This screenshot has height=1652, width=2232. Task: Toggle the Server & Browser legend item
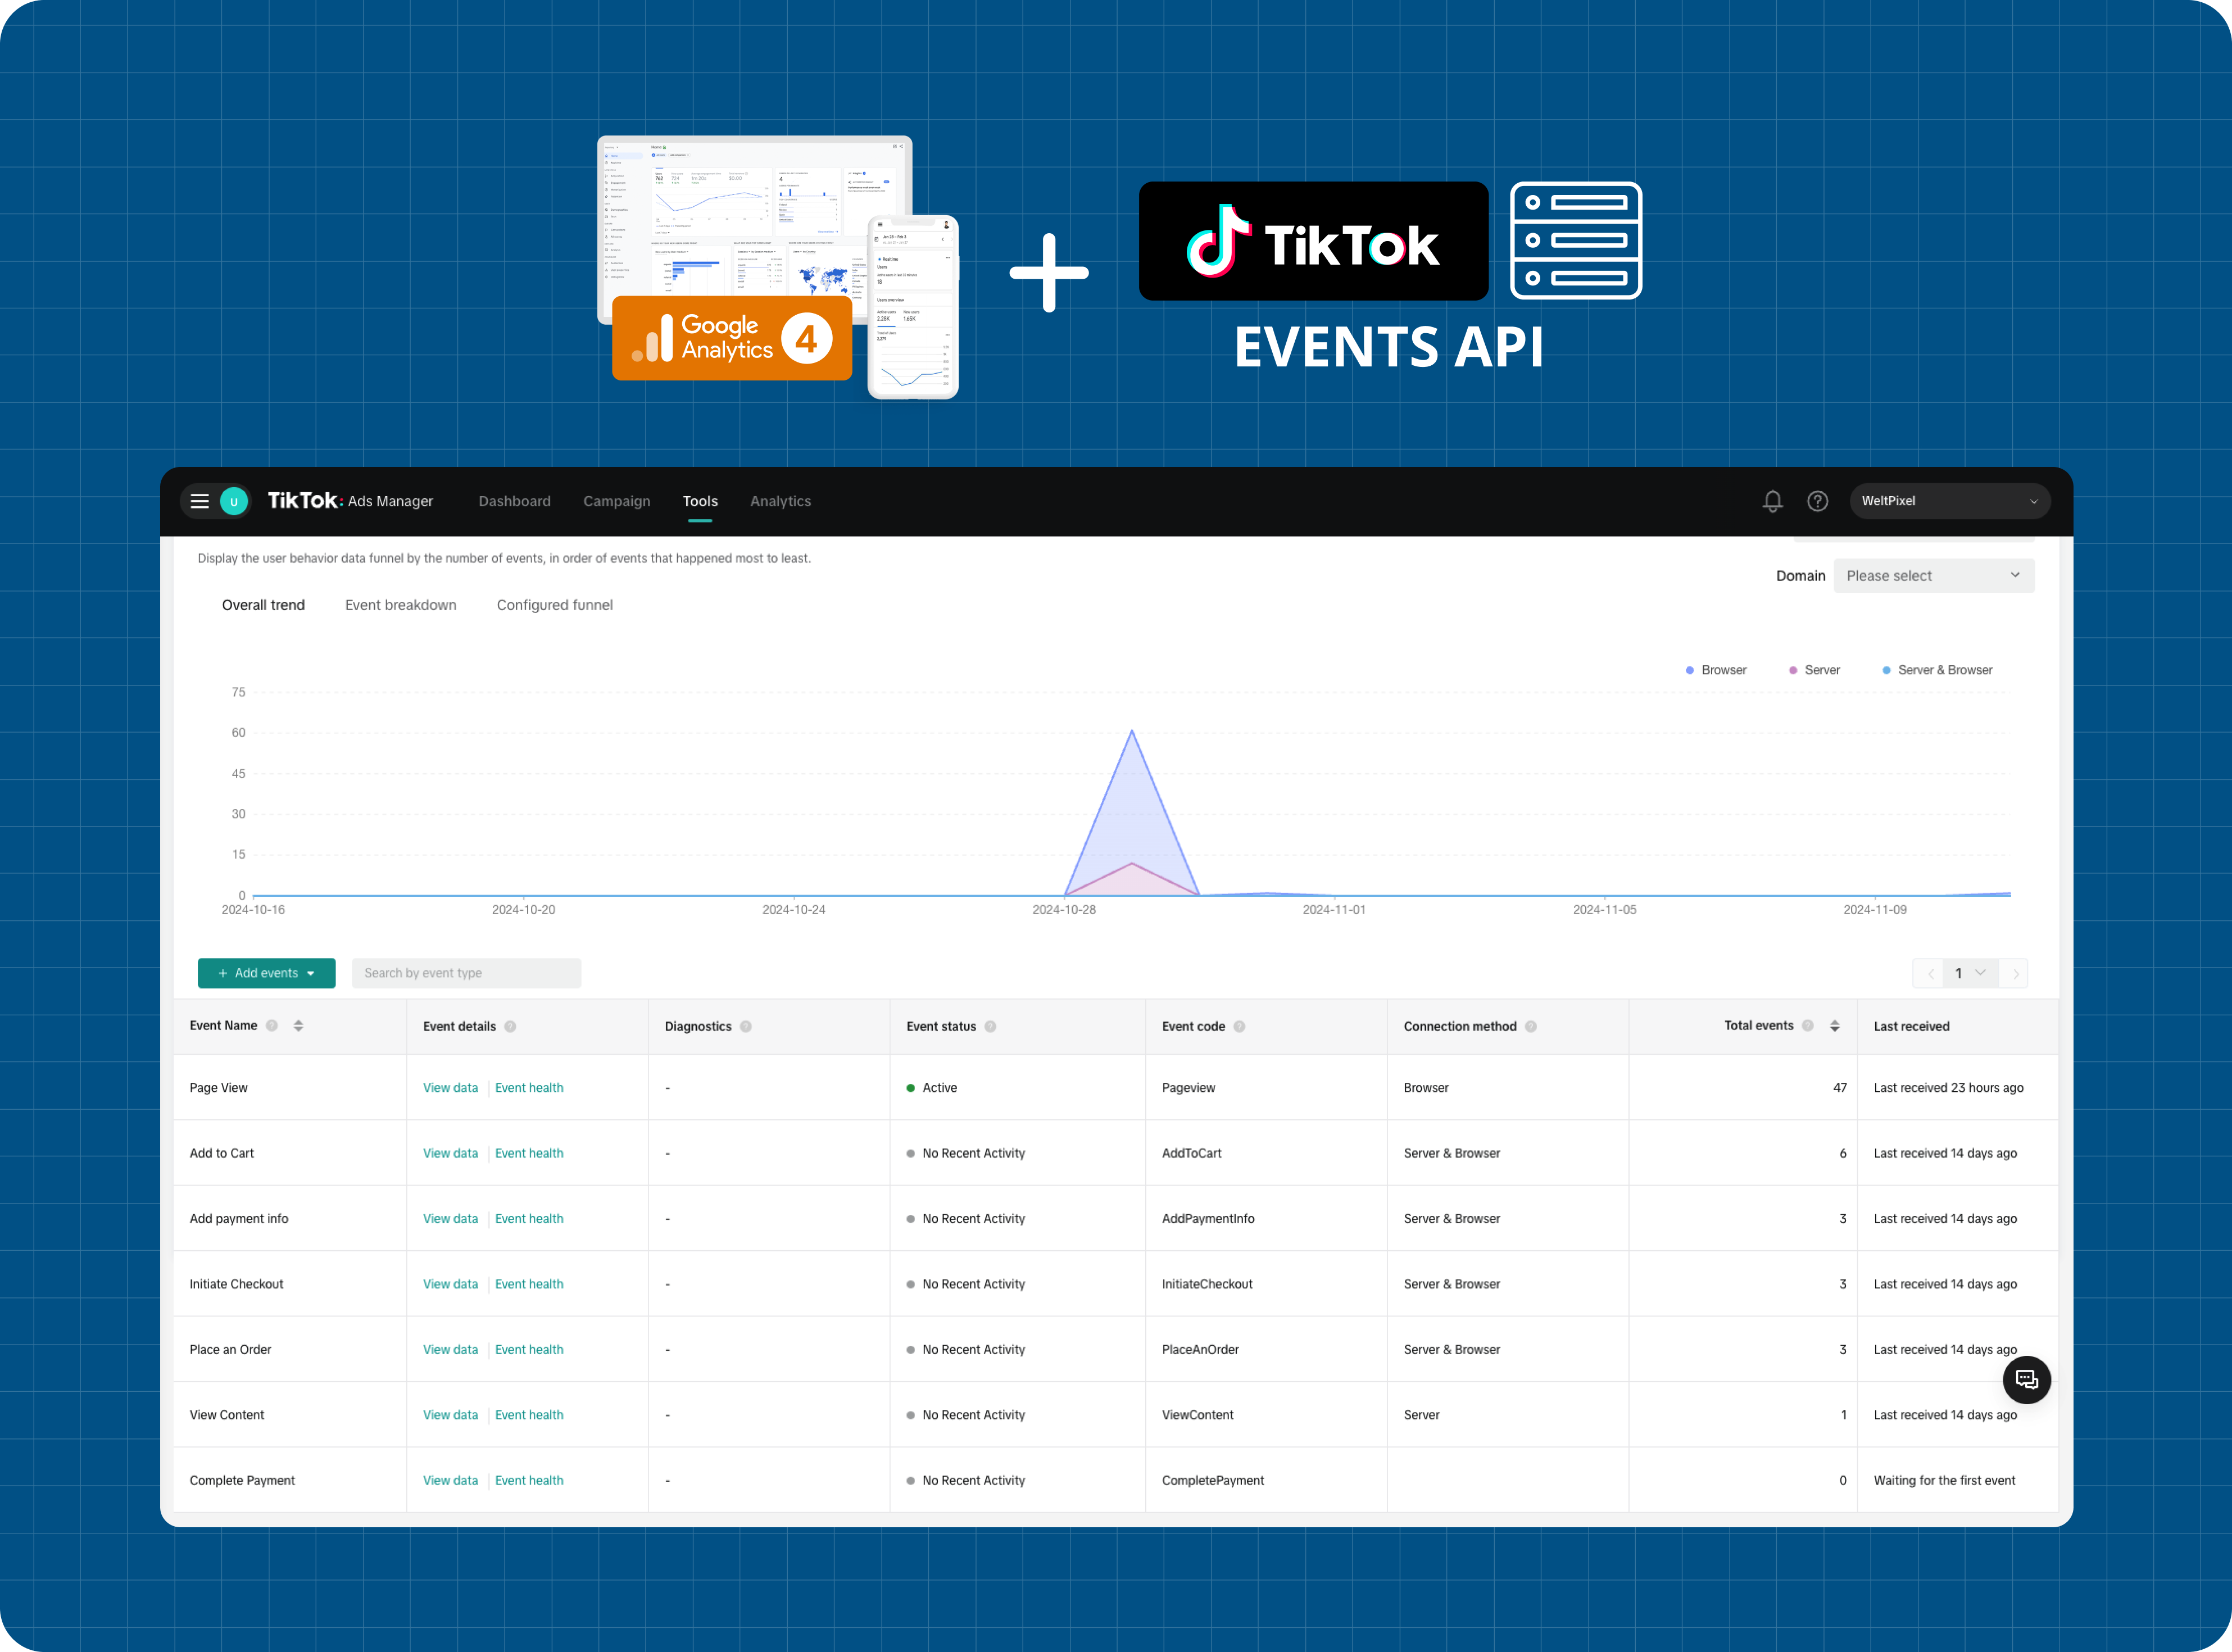click(x=1937, y=669)
